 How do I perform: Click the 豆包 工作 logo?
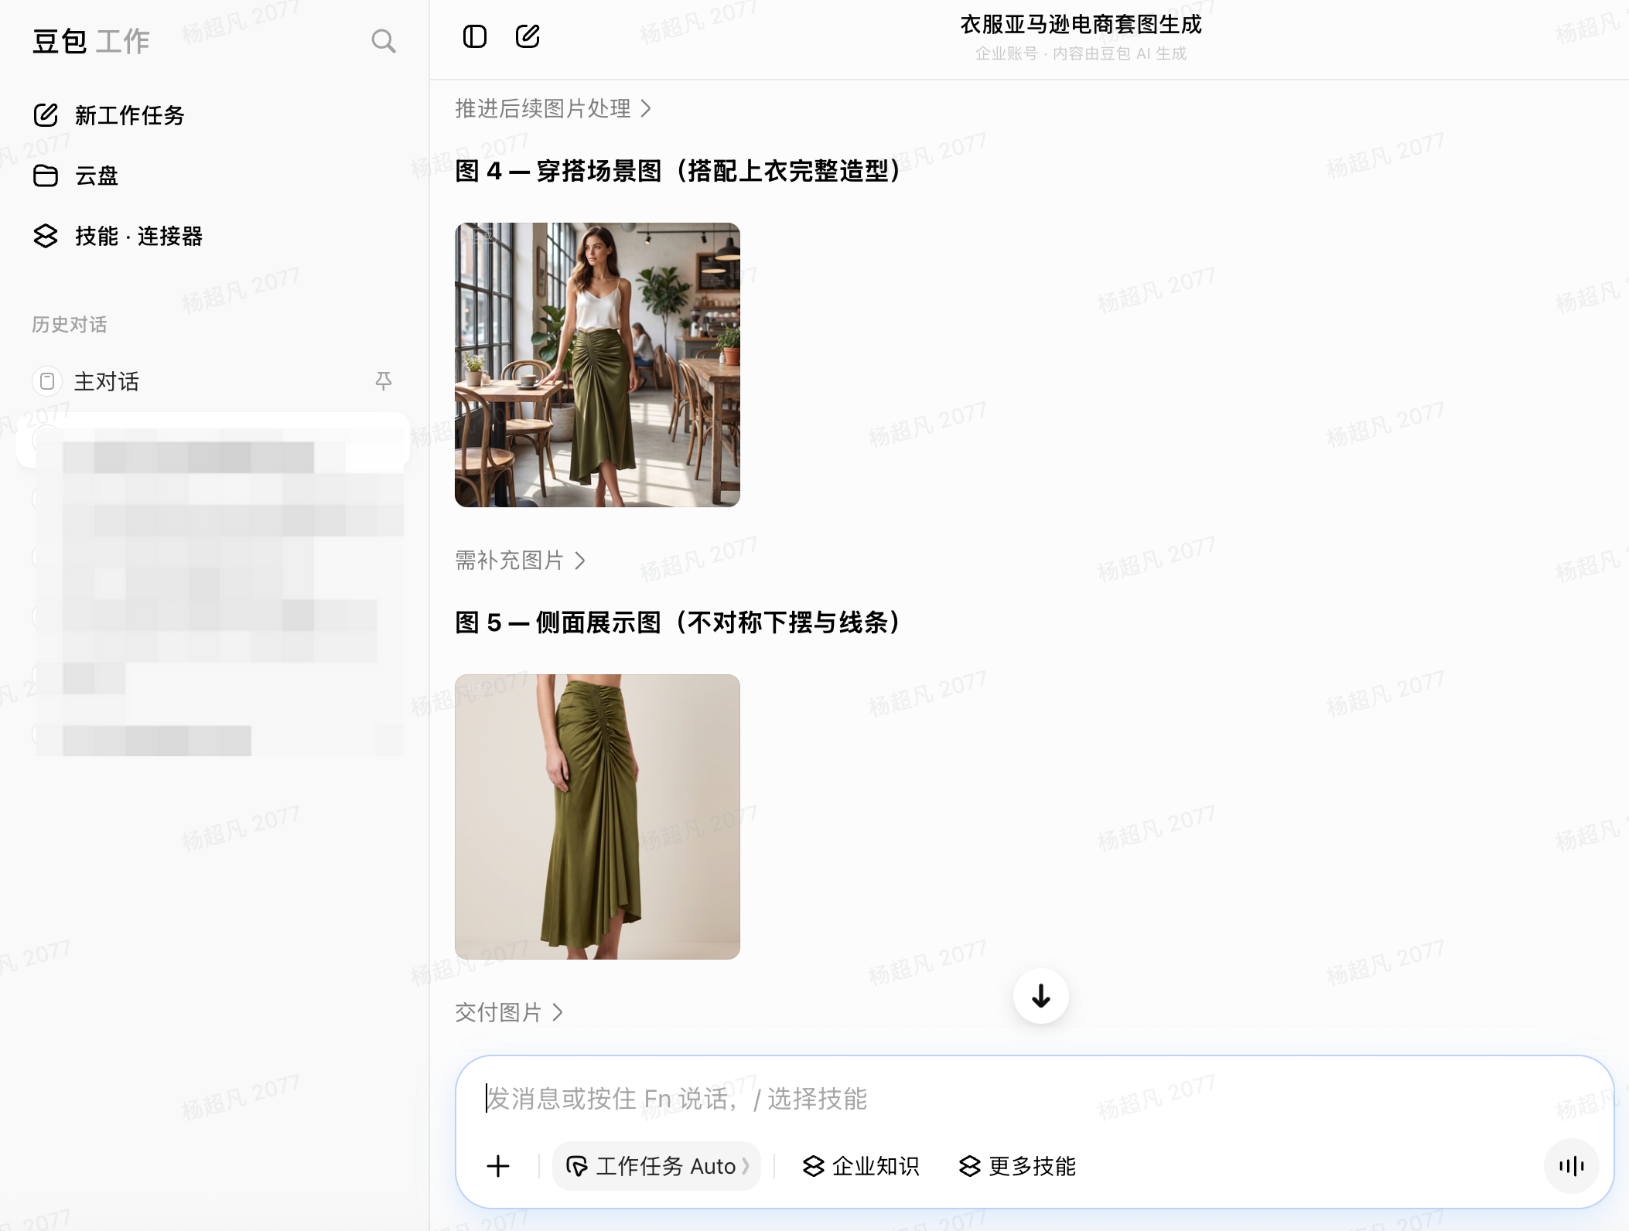[x=91, y=41]
